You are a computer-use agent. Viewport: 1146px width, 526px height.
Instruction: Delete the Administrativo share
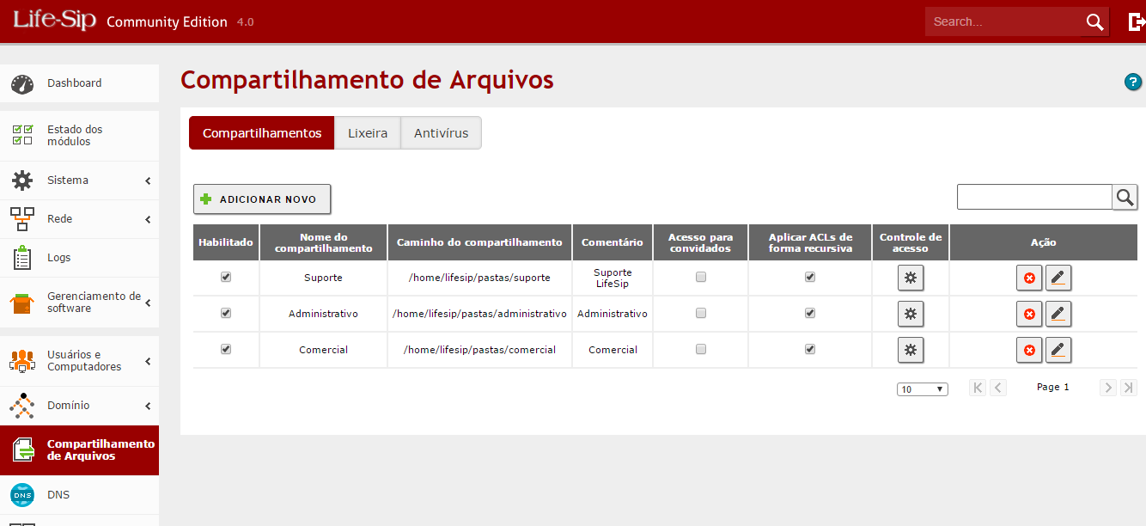pos(1028,315)
